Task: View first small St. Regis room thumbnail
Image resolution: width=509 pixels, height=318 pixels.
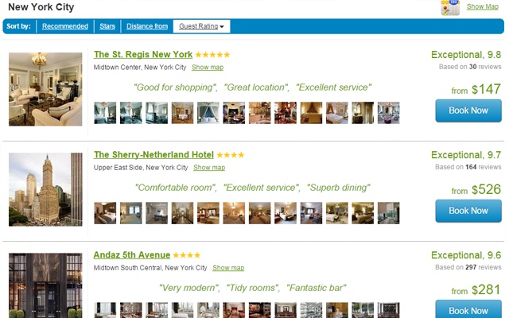Action: click(105, 113)
